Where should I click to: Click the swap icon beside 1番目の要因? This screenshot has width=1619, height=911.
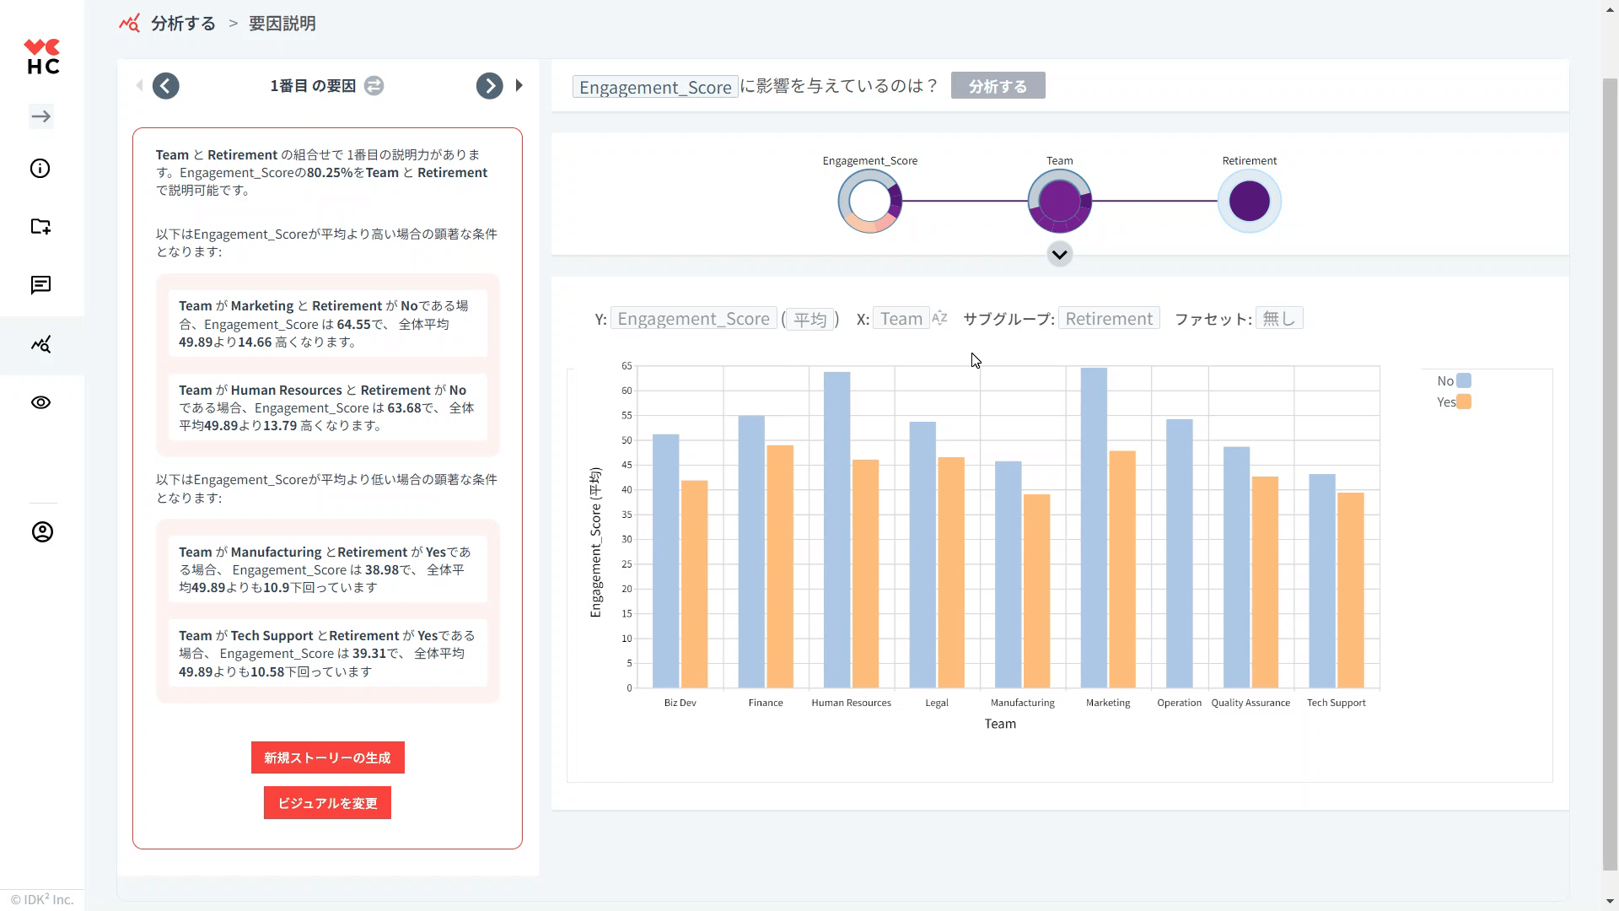coord(374,86)
